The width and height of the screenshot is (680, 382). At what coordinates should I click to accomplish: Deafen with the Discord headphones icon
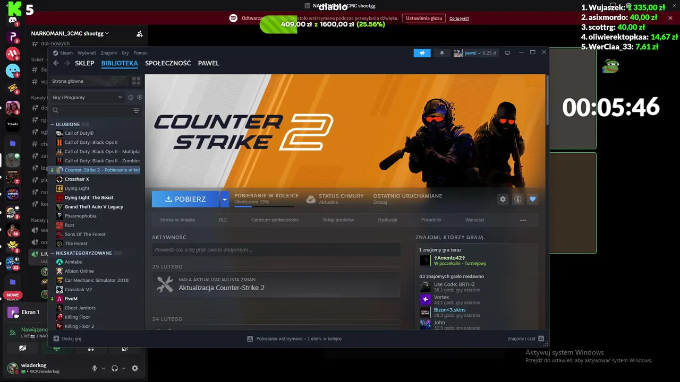pos(115,368)
